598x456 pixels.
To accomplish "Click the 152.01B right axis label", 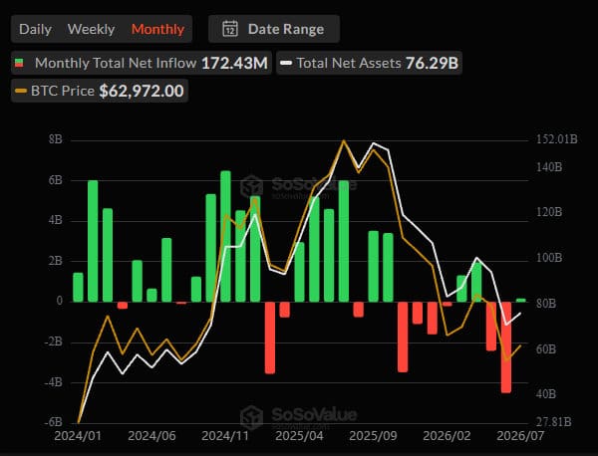I will click(x=557, y=139).
